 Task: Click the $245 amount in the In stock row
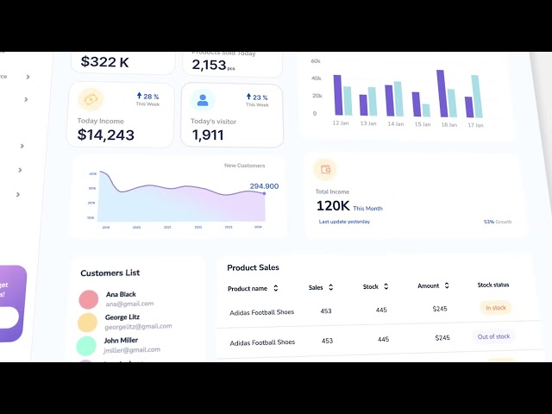[440, 309]
